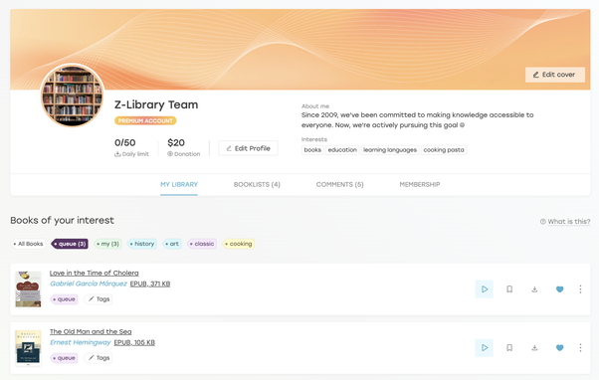The height and width of the screenshot is (380, 599).
Task: Click the play icon for The Old Man and the Sea
Action: point(484,347)
